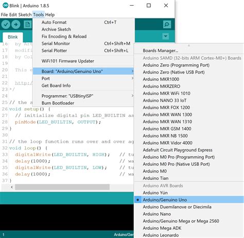Image resolution: width=244 pixels, height=238 pixels.
Task: Open the Serial Monitor magnifier icon
Action: (x=167, y=24)
